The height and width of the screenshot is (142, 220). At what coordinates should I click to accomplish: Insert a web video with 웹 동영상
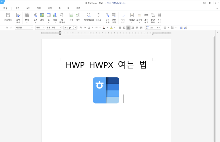62,18
